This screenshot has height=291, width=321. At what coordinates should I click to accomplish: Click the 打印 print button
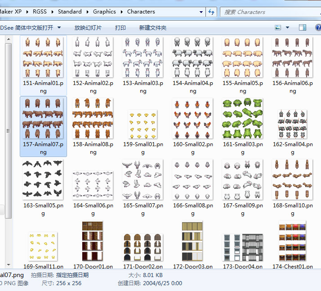(x=120, y=27)
